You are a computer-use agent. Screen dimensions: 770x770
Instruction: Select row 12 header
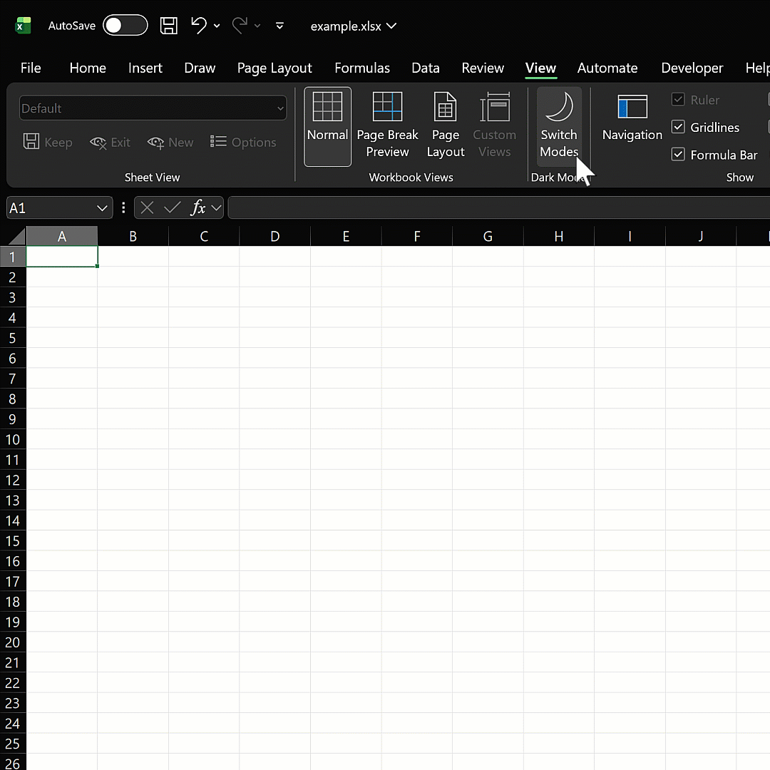tap(13, 481)
